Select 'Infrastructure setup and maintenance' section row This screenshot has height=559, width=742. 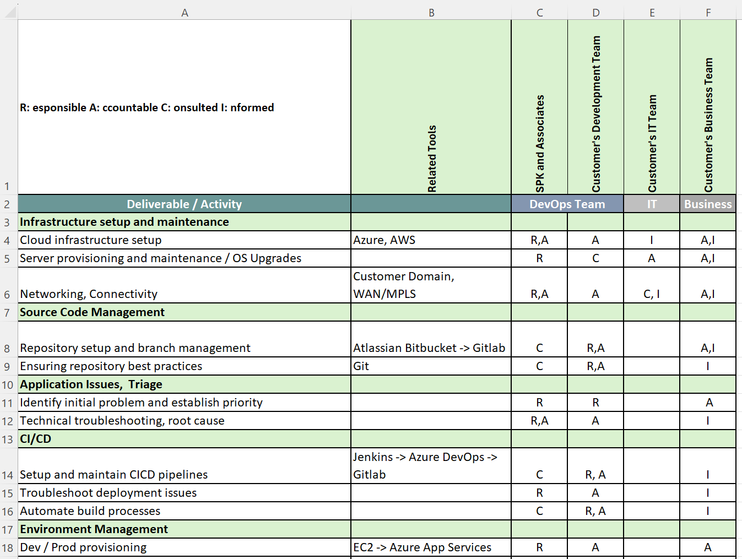tap(185, 222)
